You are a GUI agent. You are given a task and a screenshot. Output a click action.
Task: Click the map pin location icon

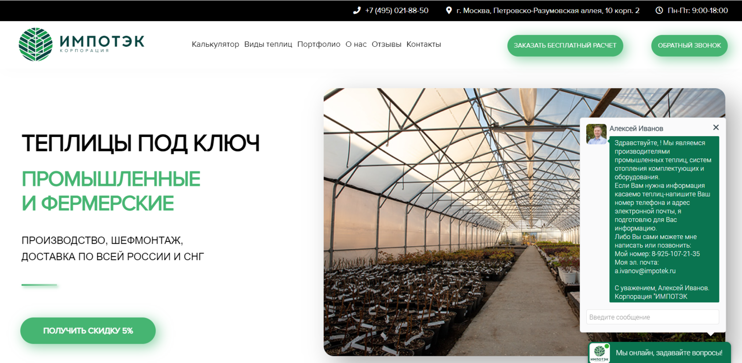pos(449,10)
